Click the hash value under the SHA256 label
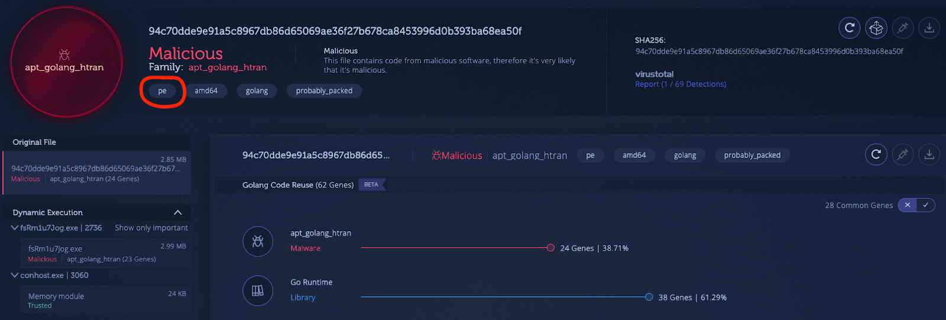The height and width of the screenshot is (320, 946). [x=769, y=51]
